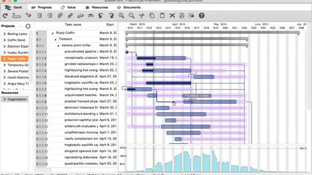Switch to the Gantt tab
Image resolution: width=312 pixels, height=175 pixels.
(x=14, y=7)
